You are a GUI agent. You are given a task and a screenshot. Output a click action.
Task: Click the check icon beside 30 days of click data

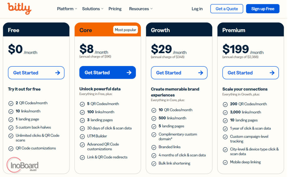tap(82, 128)
